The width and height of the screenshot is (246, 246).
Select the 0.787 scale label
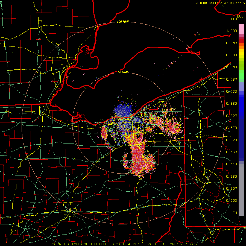pos(232,79)
